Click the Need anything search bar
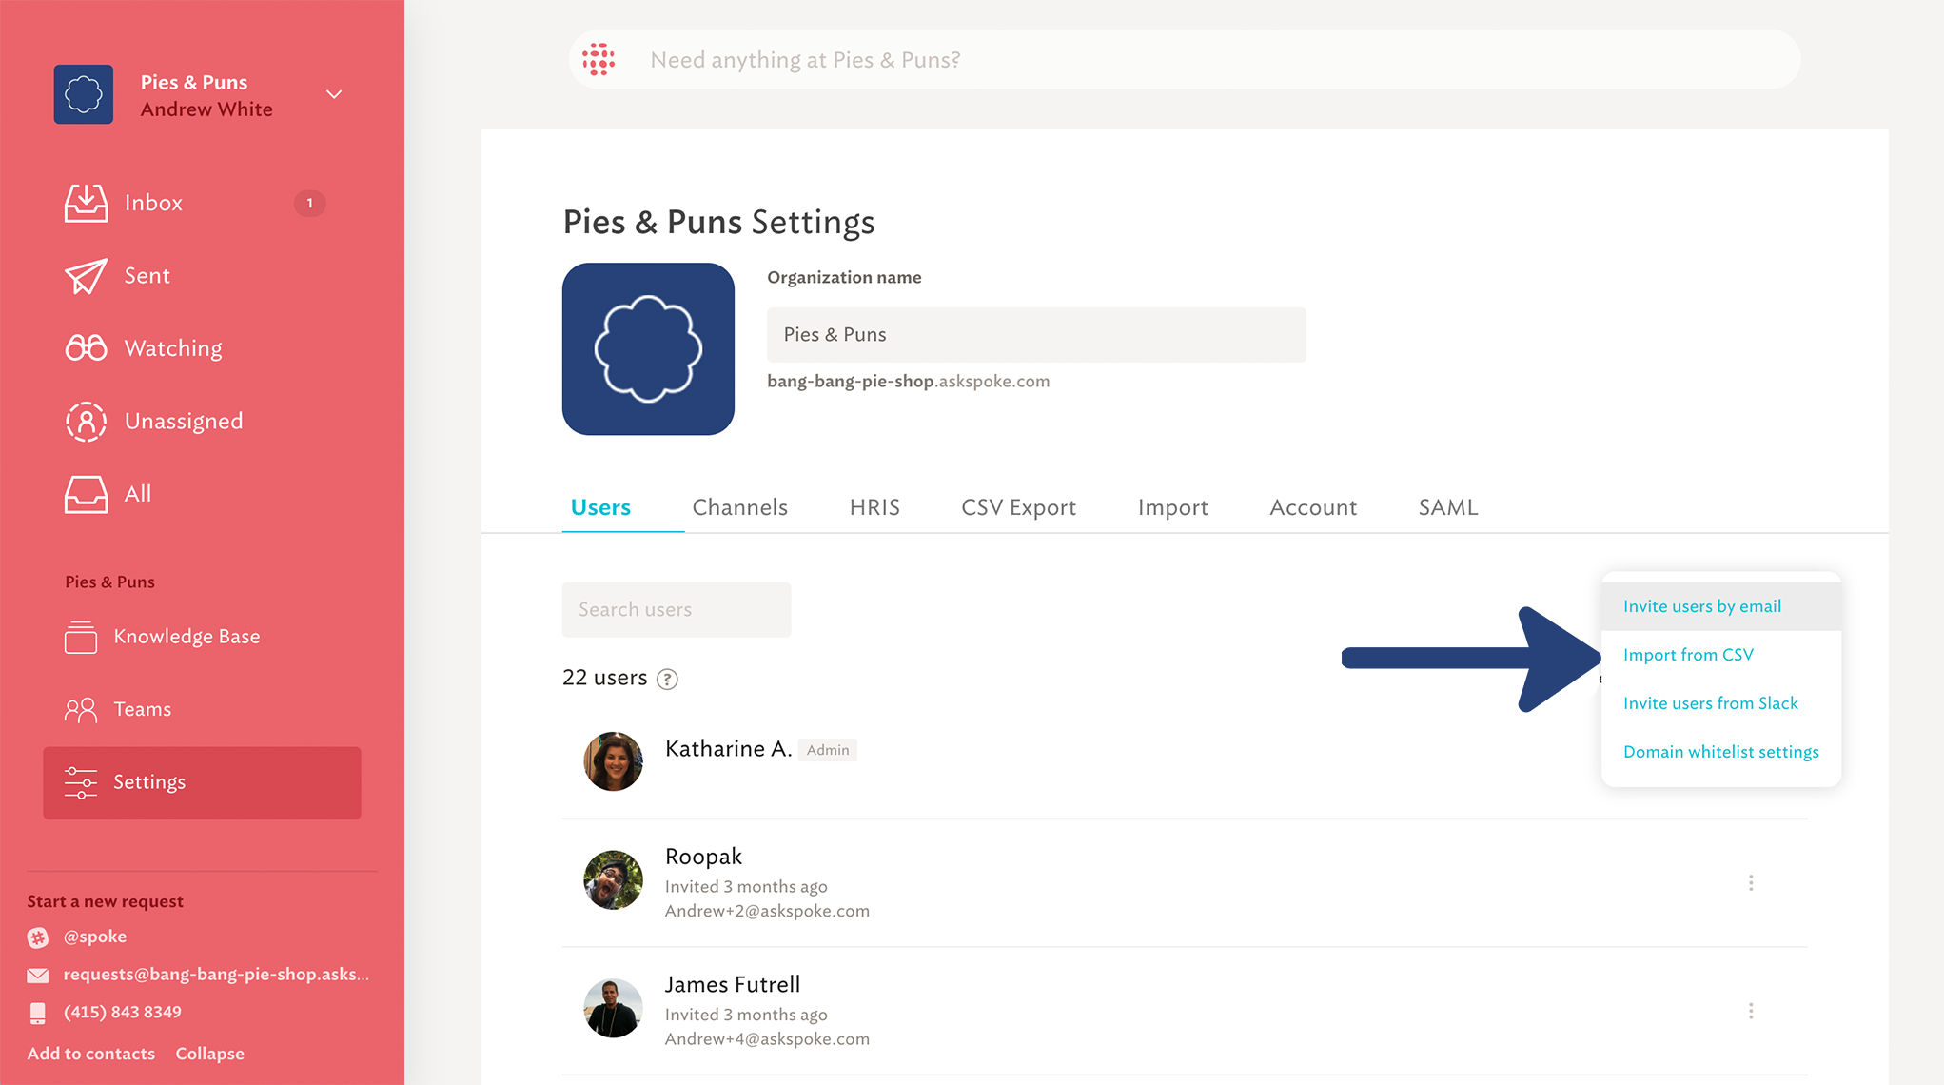The height and width of the screenshot is (1085, 1944). tap(1185, 59)
